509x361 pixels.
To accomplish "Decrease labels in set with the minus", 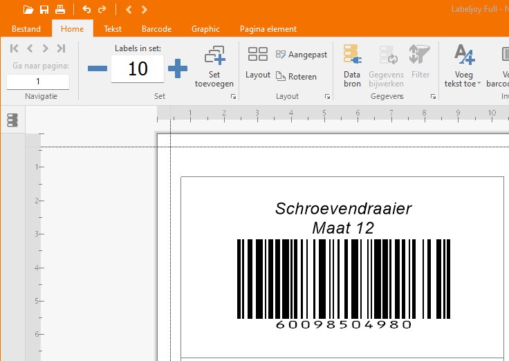I will [x=98, y=68].
